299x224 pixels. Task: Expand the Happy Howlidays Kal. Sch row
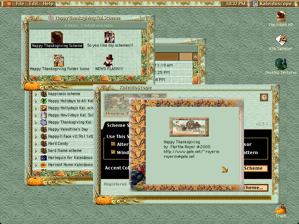(36, 115)
